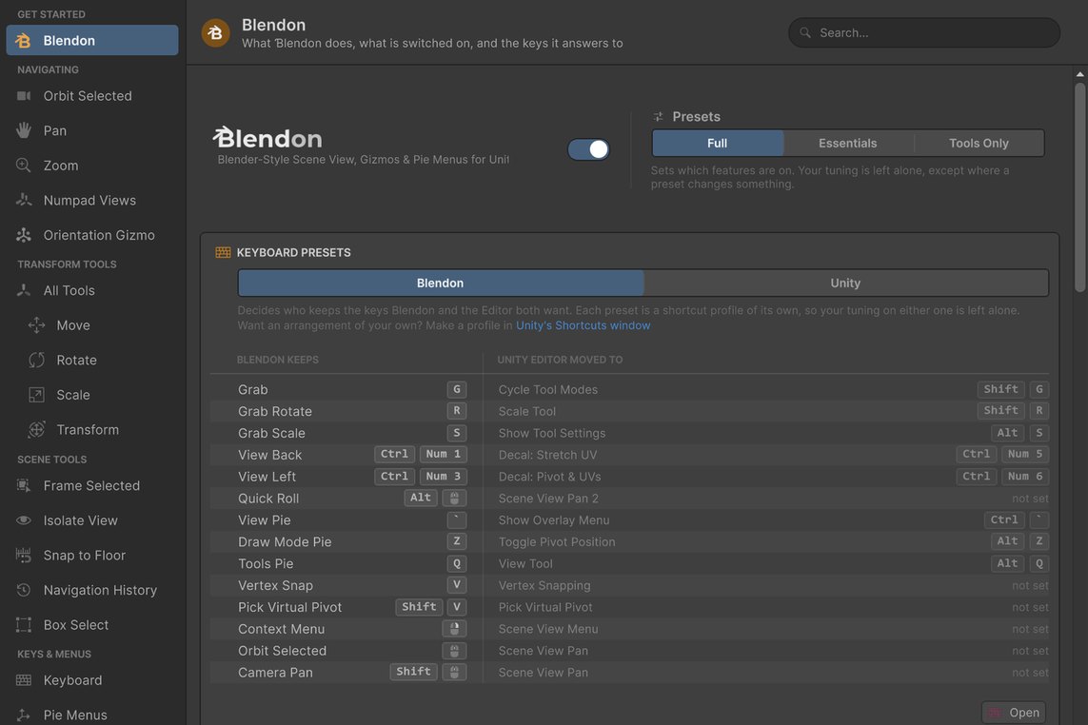This screenshot has width=1088, height=725.
Task: Choose the Blendon keyboard preset
Action: (x=441, y=284)
